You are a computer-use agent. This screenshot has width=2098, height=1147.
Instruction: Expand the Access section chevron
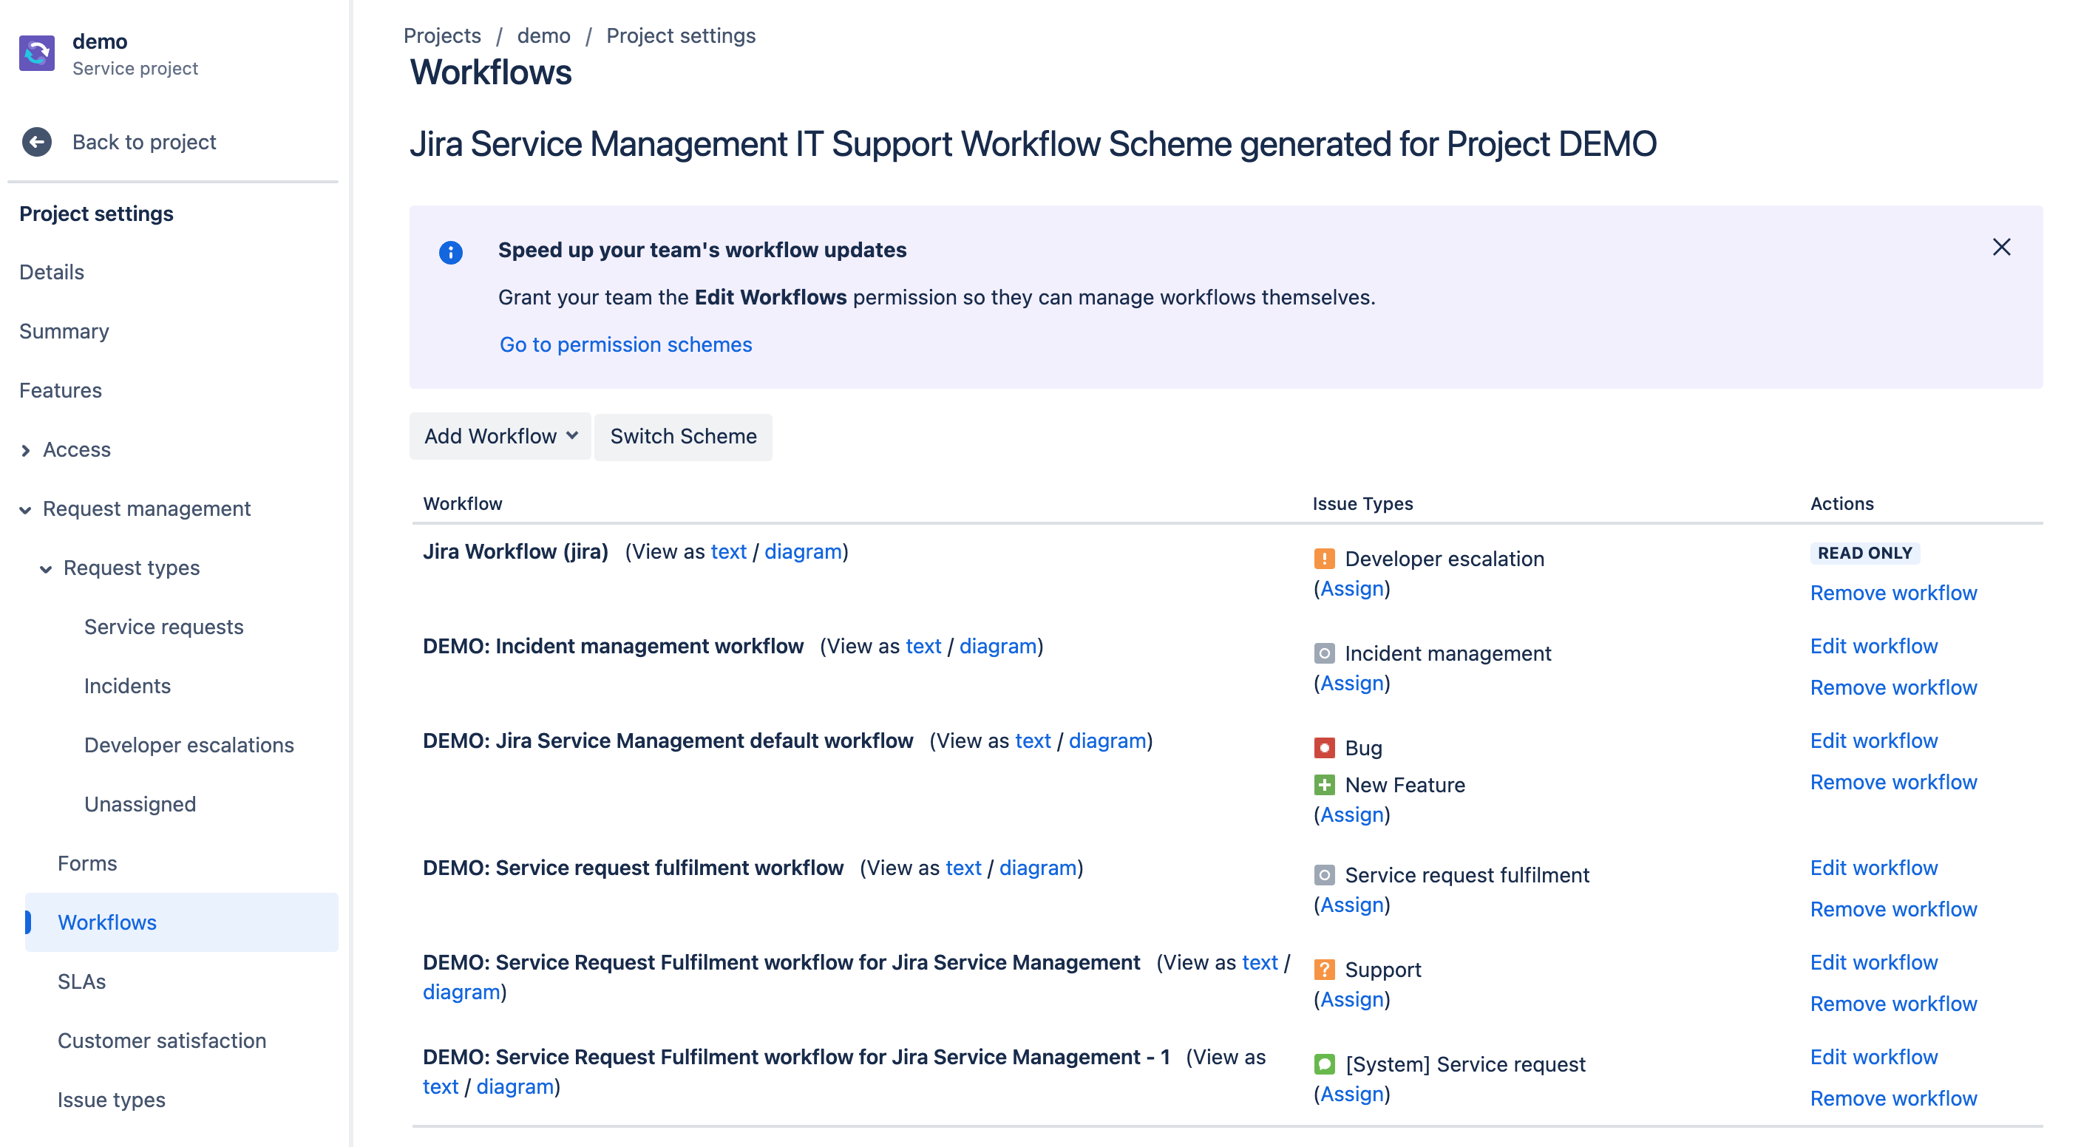click(x=25, y=450)
